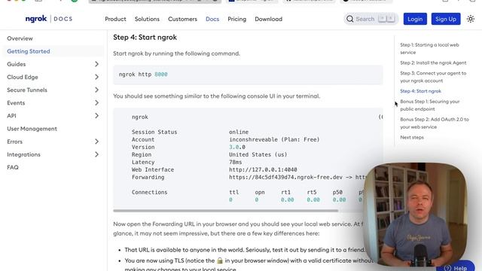Viewport: 482px width, 271px height.
Task: Open the Pricing page
Action: click(x=236, y=19)
